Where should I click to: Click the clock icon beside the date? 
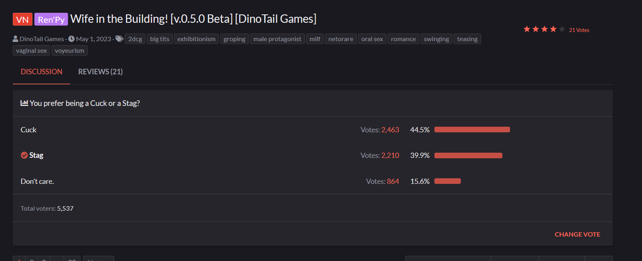pyautogui.click(x=72, y=39)
